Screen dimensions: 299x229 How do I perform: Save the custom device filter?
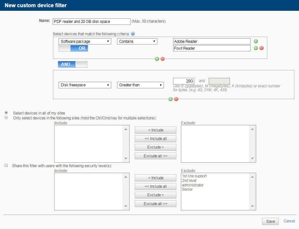[270, 221]
